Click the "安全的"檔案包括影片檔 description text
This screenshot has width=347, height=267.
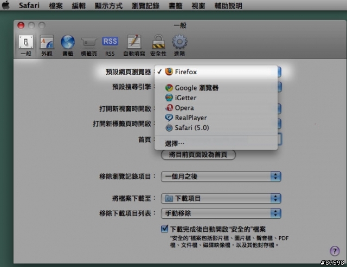[x=229, y=242]
